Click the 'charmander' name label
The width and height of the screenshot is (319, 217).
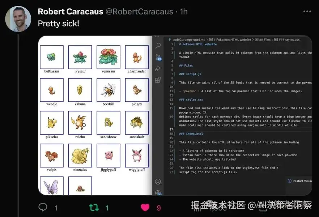[137, 71]
